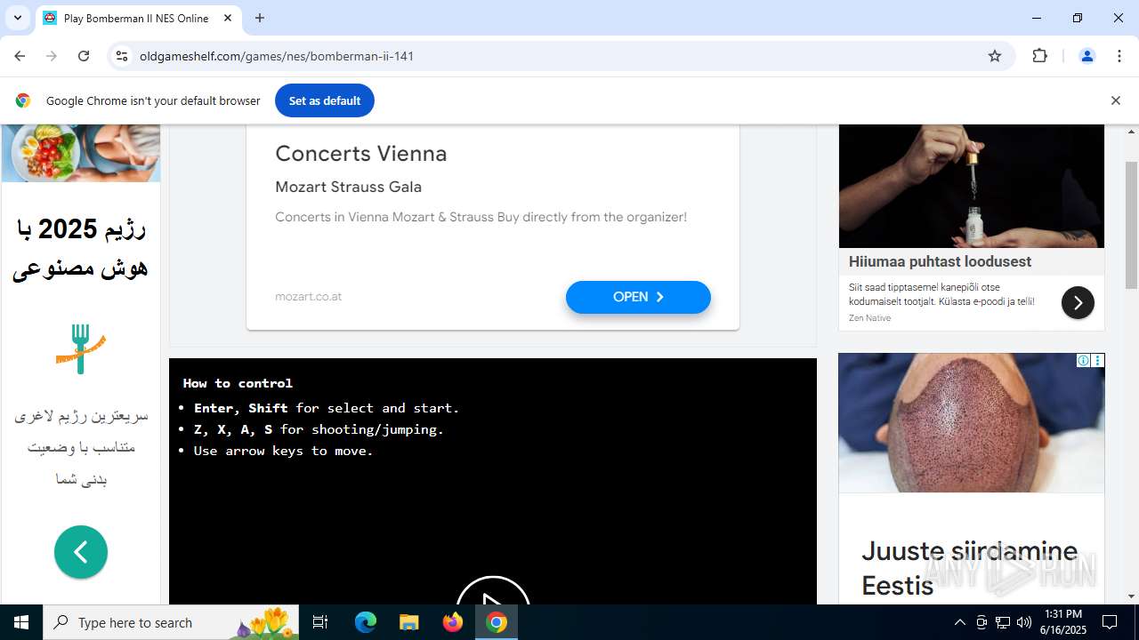Open Task View on the taskbar
Screen dimensions: 1139x640
[x=320, y=622]
